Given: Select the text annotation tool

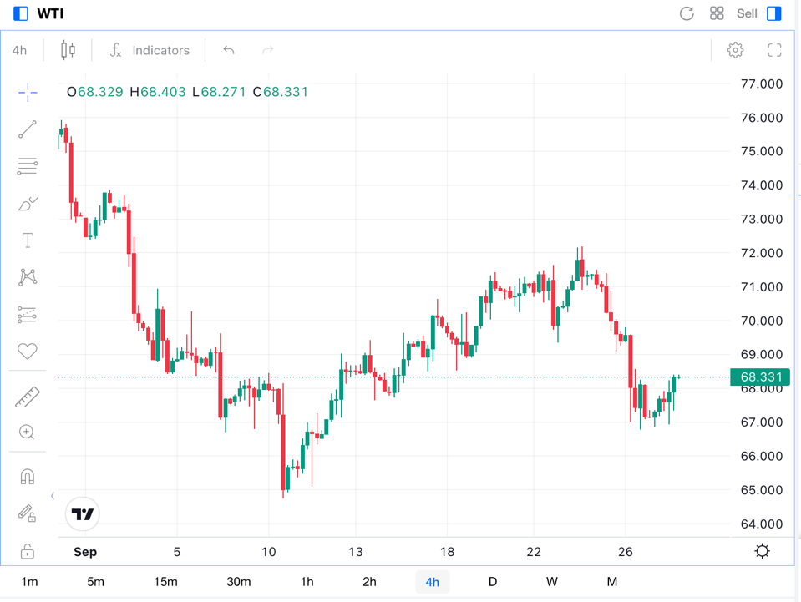Looking at the screenshot, I should [28, 240].
